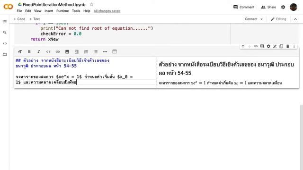Click the Share button
The height and width of the screenshot is (170, 303).
click(x=268, y=7)
